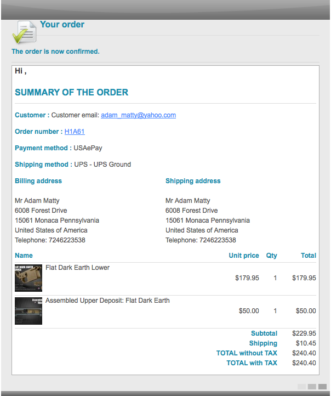Open the adam_matty@yahoo.com email link
The image size is (331, 396).
(138, 115)
